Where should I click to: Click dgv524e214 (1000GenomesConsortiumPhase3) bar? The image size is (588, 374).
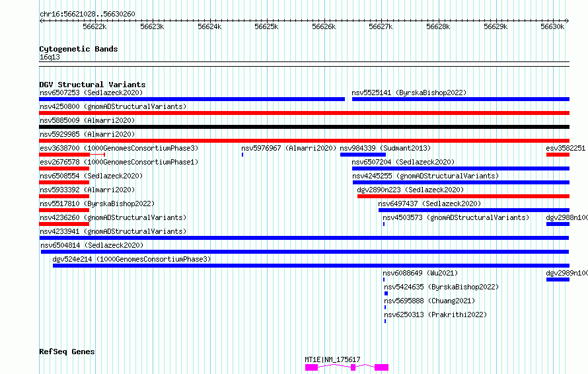point(311,266)
